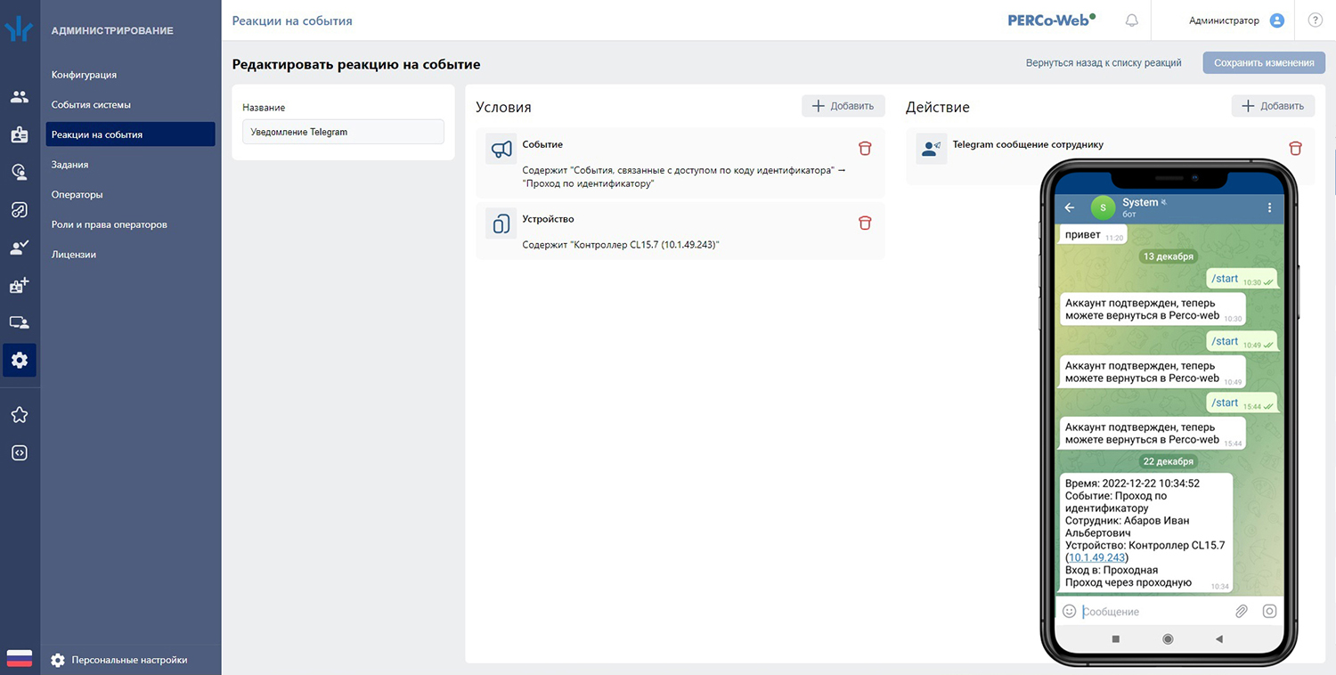This screenshot has height=675, width=1336.
Task: Tap the System chat title in Telegram
Action: click(1140, 202)
